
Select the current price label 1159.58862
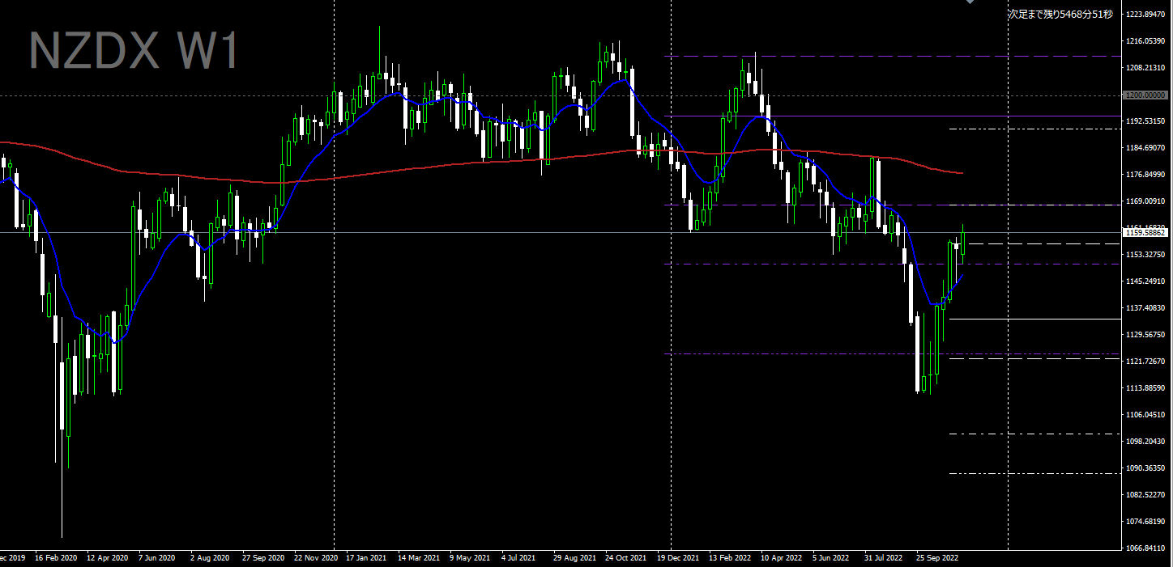1145,233
